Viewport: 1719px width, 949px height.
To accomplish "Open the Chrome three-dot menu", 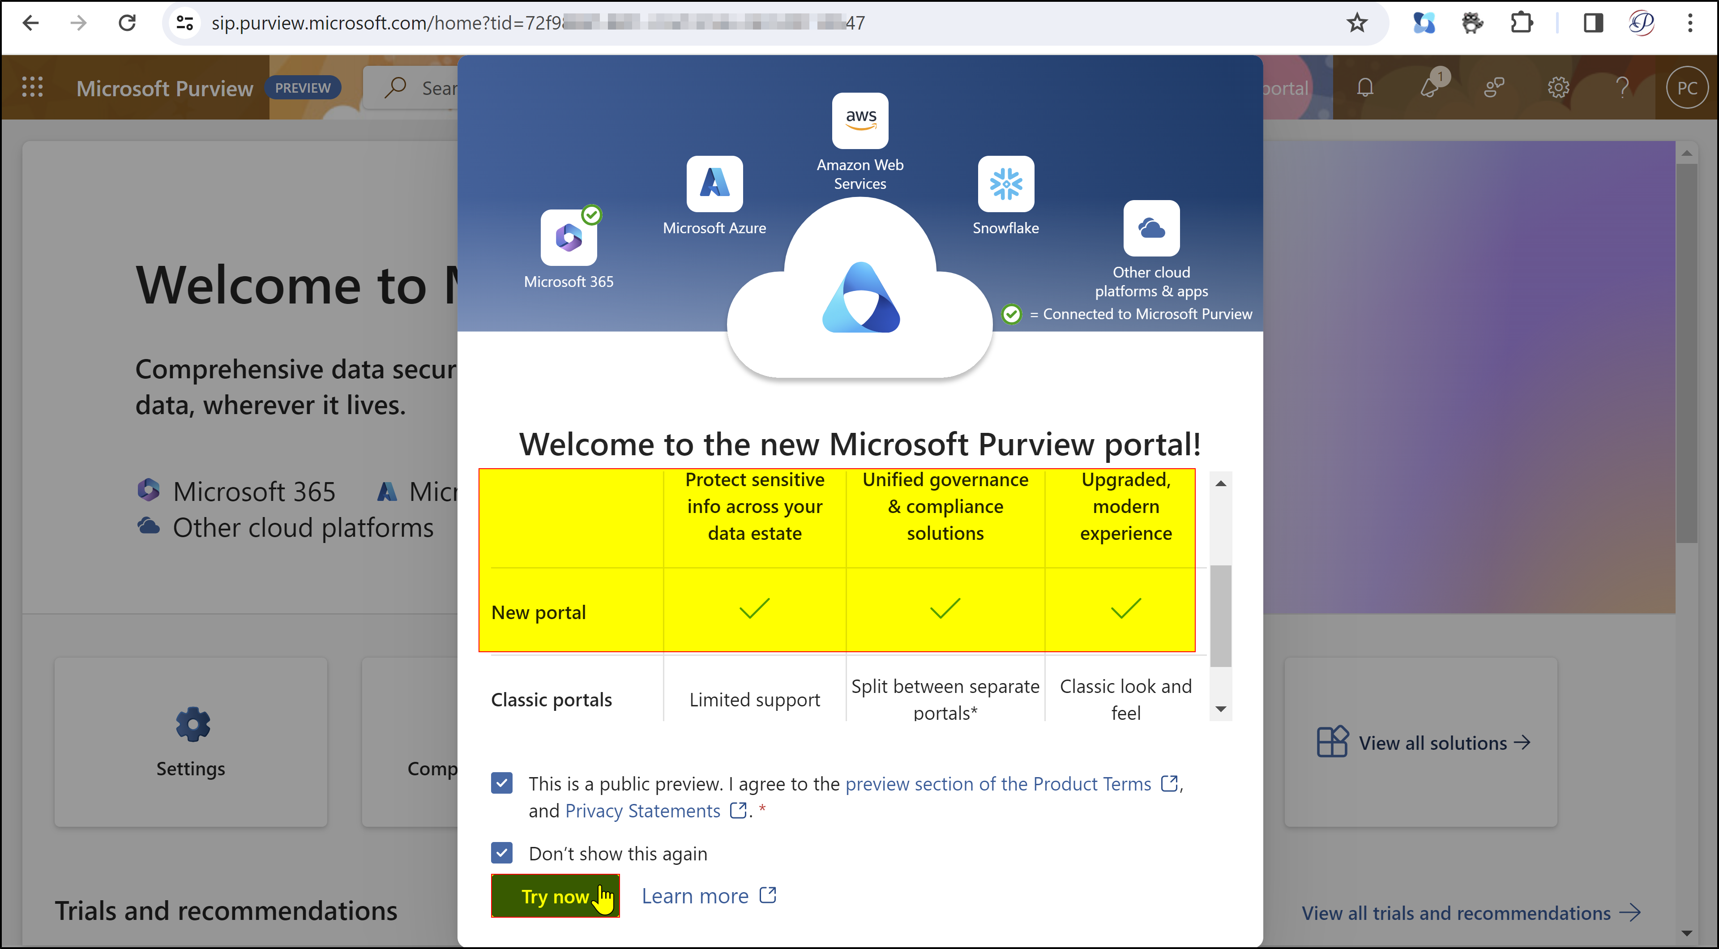I will tap(1689, 23).
